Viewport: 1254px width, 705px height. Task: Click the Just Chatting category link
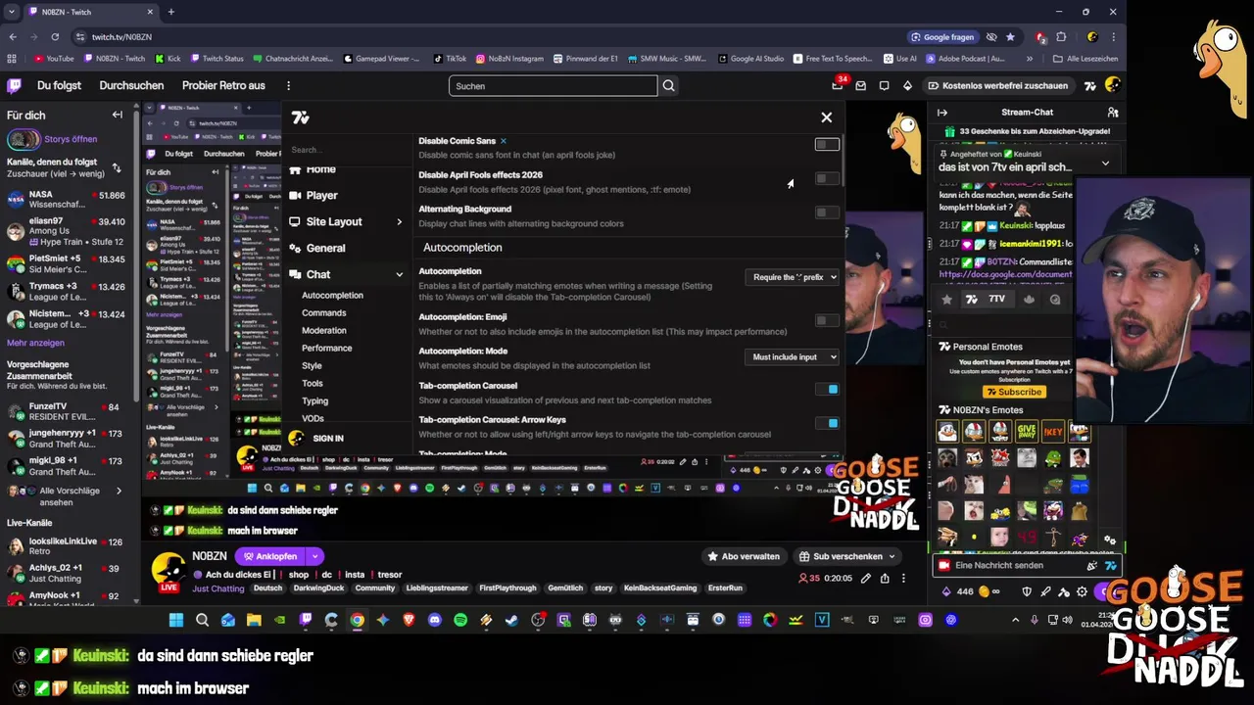pyautogui.click(x=218, y=588)
